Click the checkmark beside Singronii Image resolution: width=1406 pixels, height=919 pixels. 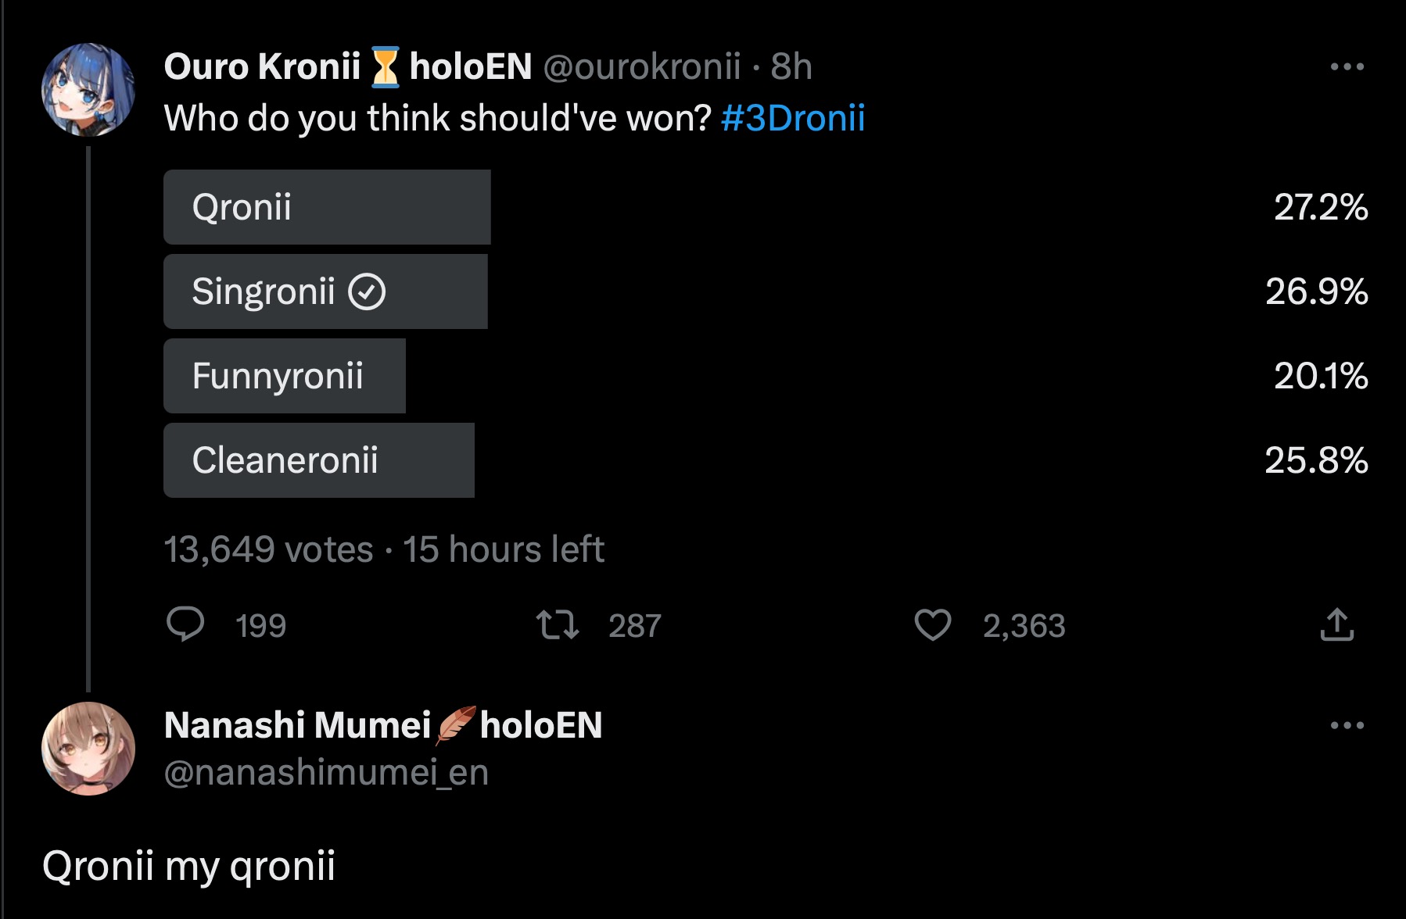point(367,292)
